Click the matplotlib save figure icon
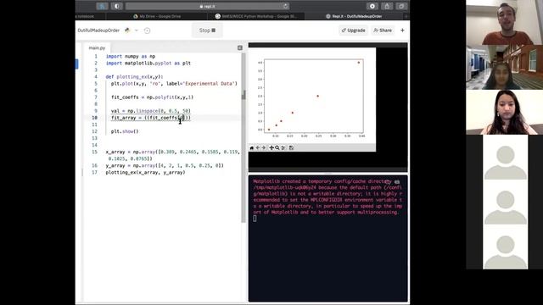The height and width of the screenshot is (305, 543). tap(291, 147)
